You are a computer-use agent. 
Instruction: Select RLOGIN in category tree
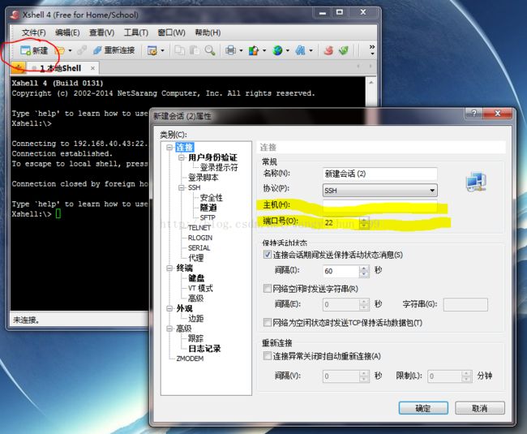coord(200,238)
